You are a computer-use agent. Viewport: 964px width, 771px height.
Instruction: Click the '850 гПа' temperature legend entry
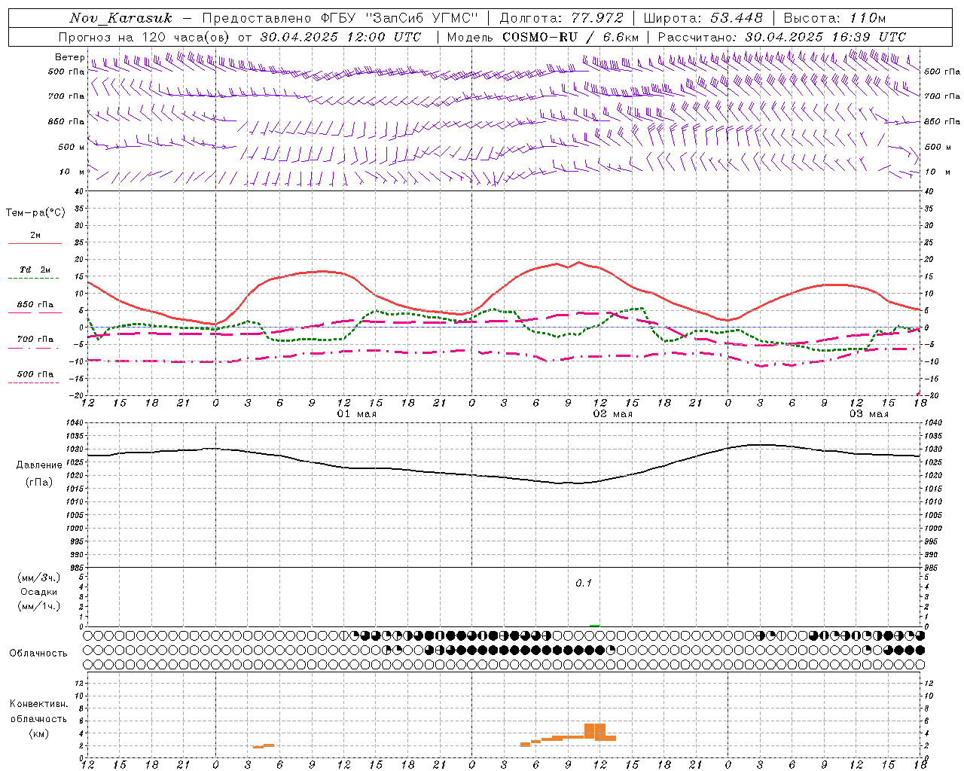(x=35, y=305)
